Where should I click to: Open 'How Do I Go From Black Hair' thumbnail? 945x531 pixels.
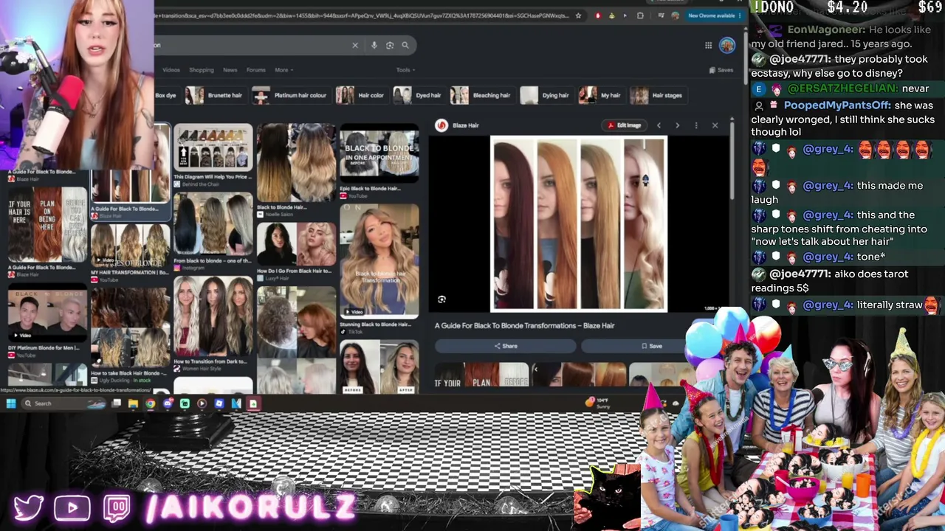click(296, 243)
